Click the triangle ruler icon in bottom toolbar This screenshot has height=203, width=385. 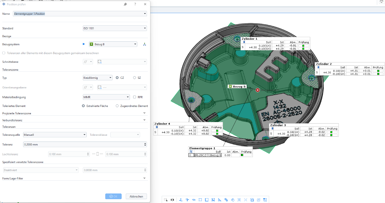pyautogui.click(x=219, y=200)
